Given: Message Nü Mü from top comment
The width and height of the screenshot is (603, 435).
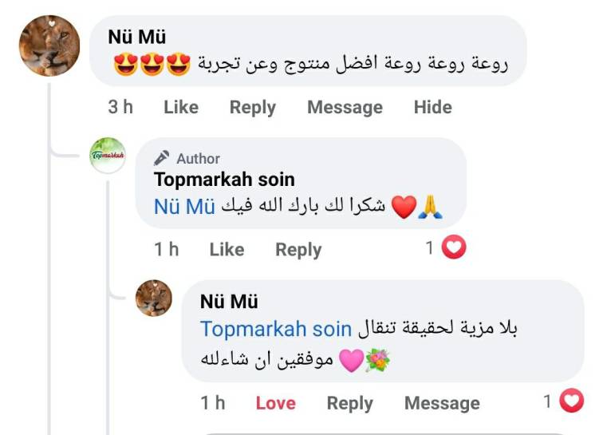Looking at the screenshot, I should click(x=345, y=107).
